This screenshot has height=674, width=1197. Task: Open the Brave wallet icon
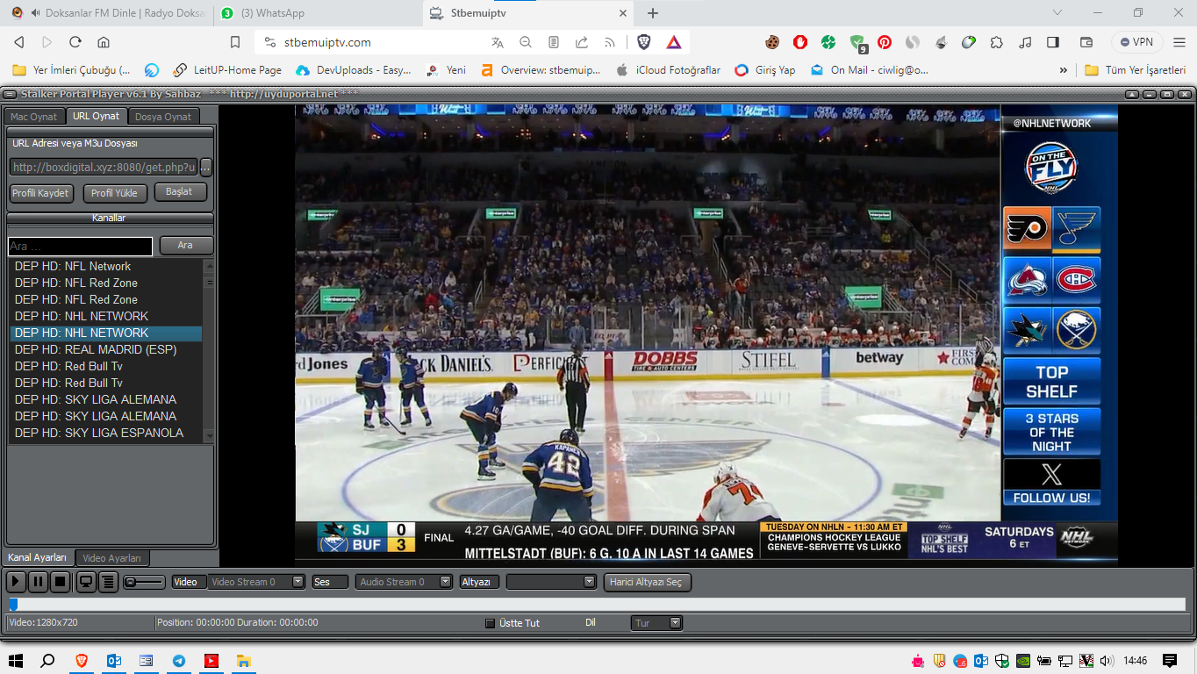point(1086,42)
